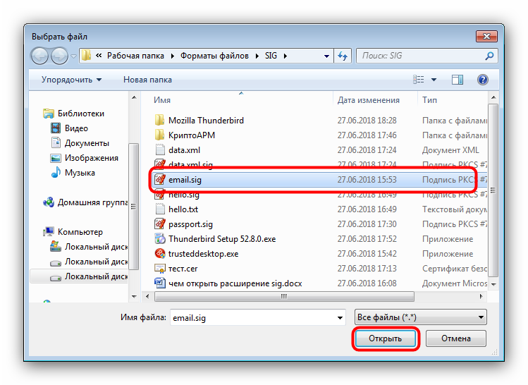528x385 pixels.
Task: Select the 'hello.txt' file
Action: 183,209
